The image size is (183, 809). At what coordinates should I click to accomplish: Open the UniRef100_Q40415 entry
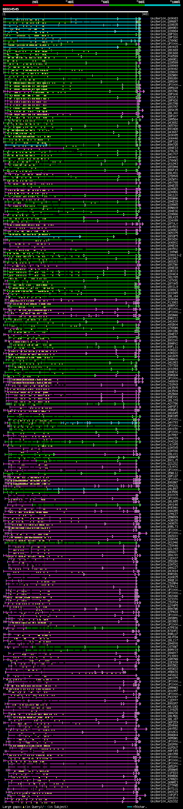[164, 47]
